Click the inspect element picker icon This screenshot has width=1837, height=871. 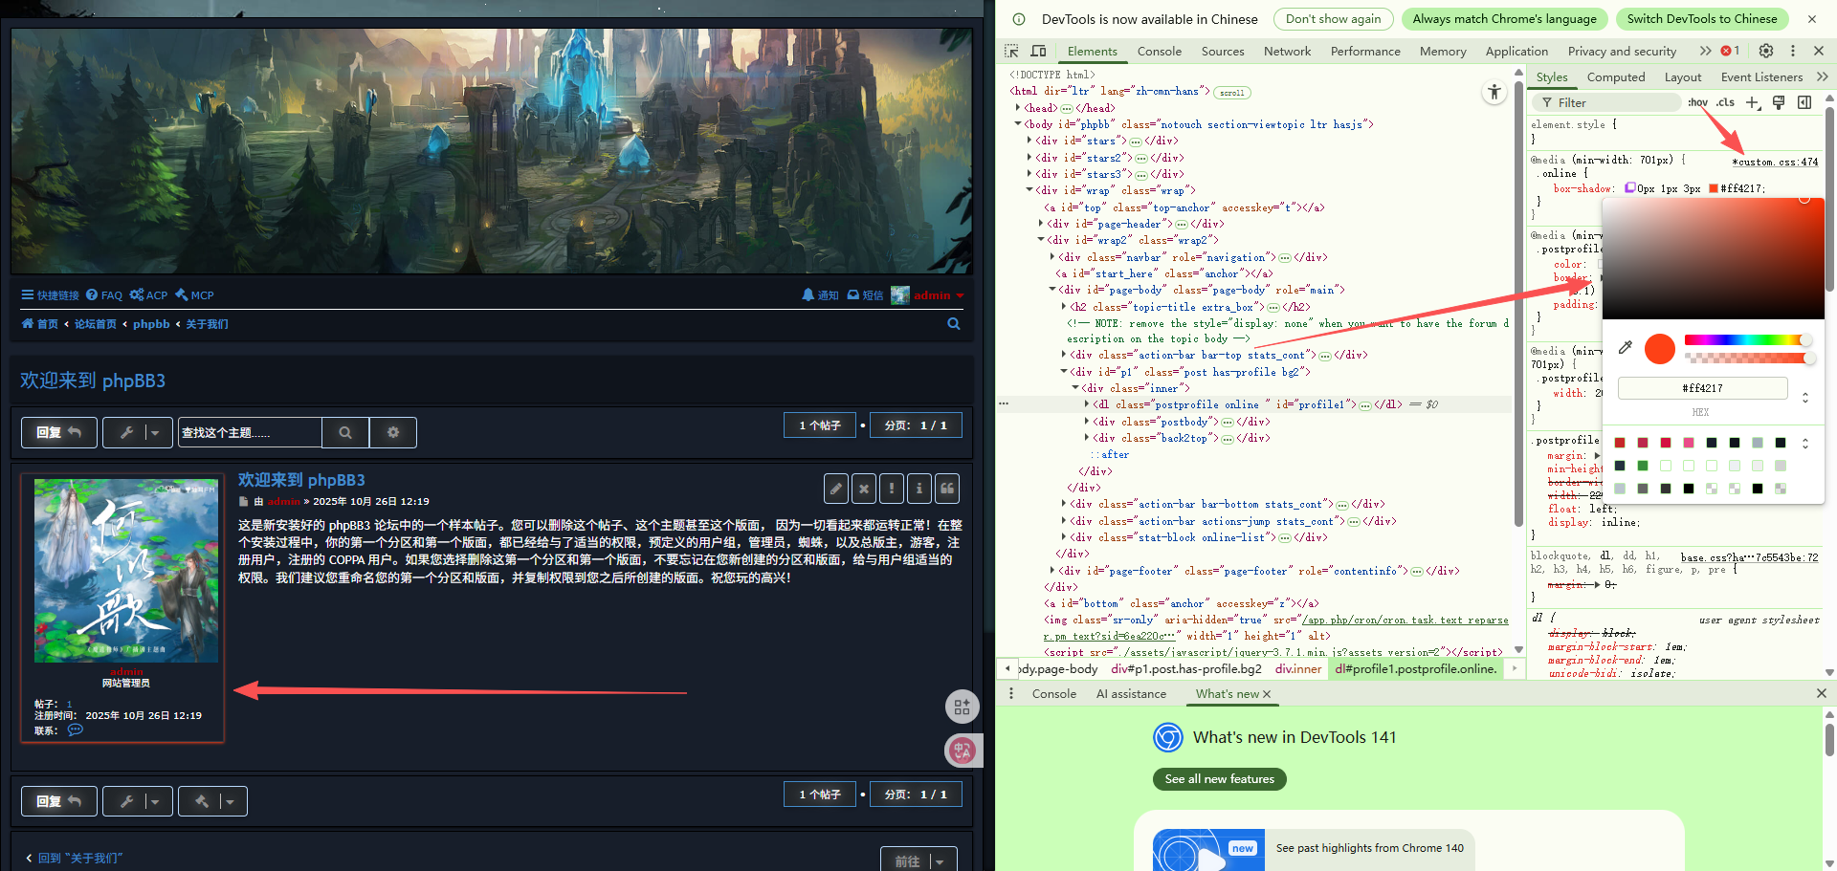tap(1011, 51)
